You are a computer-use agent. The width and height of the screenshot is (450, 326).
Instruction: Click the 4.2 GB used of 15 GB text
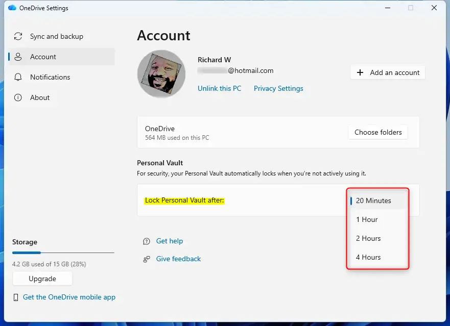pyautogui.click(x=49, y=264)
